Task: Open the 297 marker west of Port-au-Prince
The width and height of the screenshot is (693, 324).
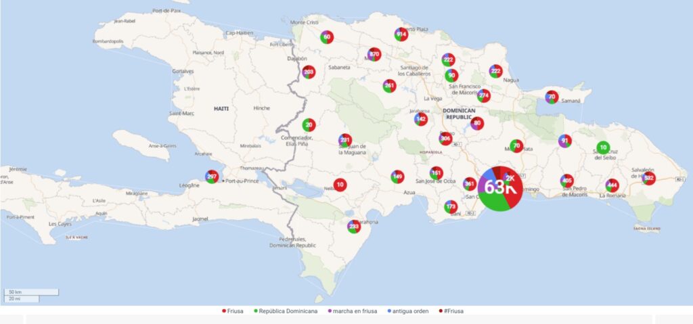Action: click(212, 177)
